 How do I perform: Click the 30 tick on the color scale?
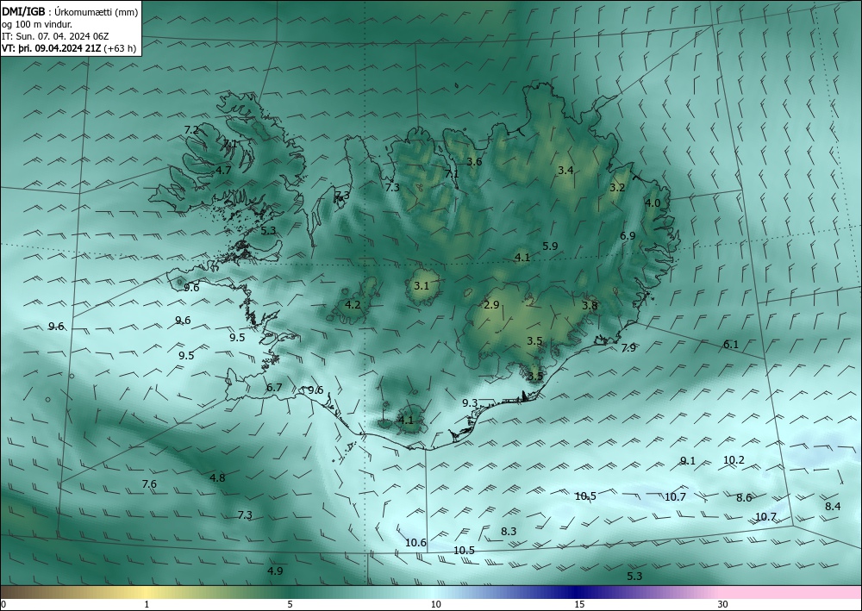point(723,604)
